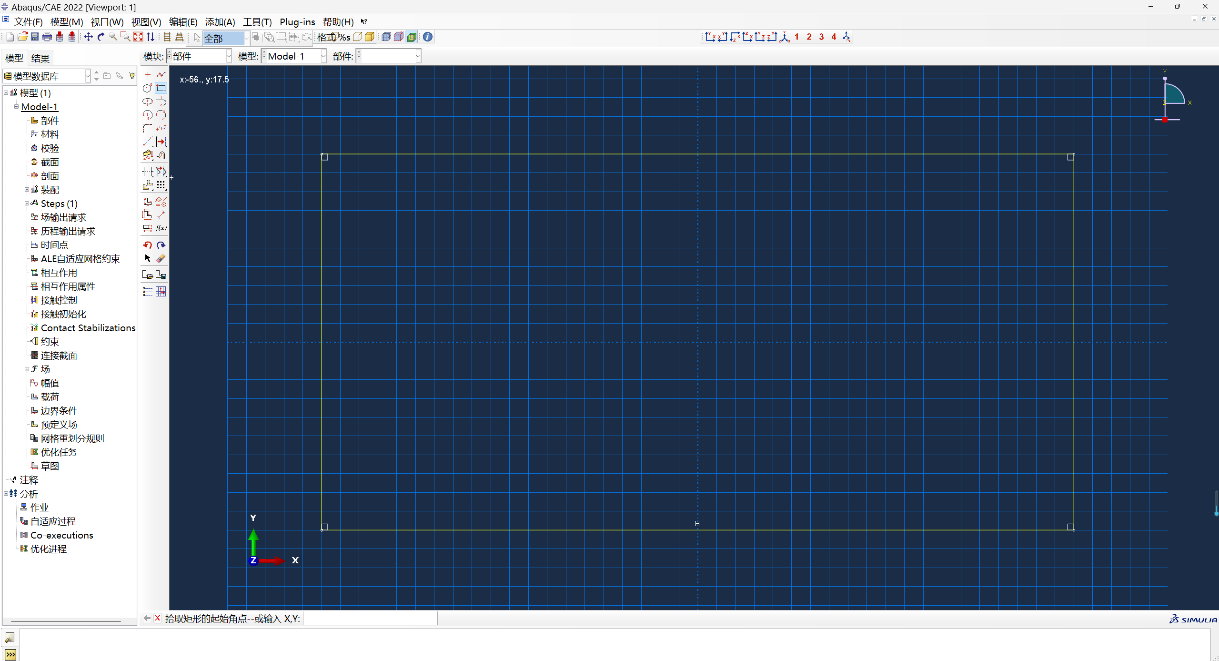The image size is (1219, 661).
Task: Open the Parameter Manager f(x) tool
Action: tap(161, 228)
